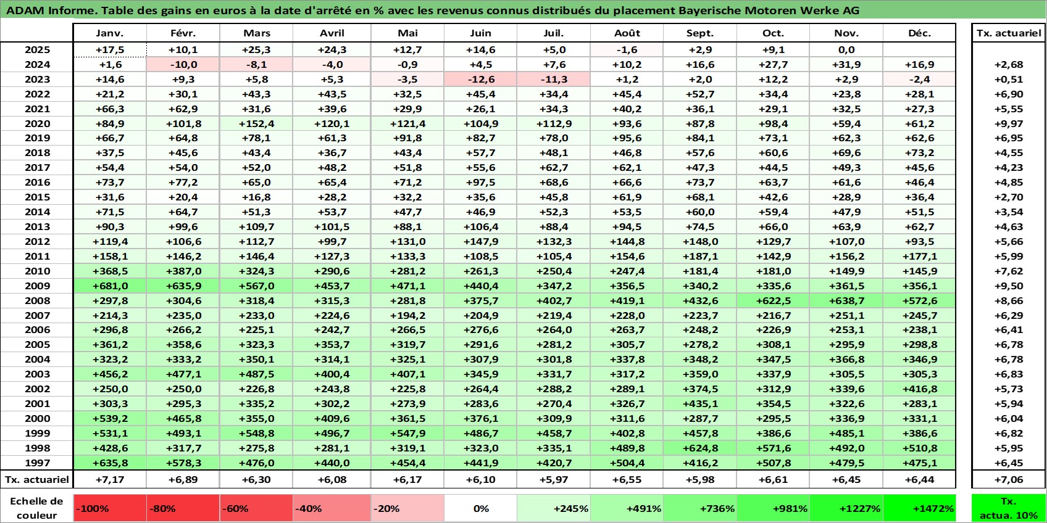Click the 'Août' column header
This screenshot has width=1047, height=523.
coord(627,33)
